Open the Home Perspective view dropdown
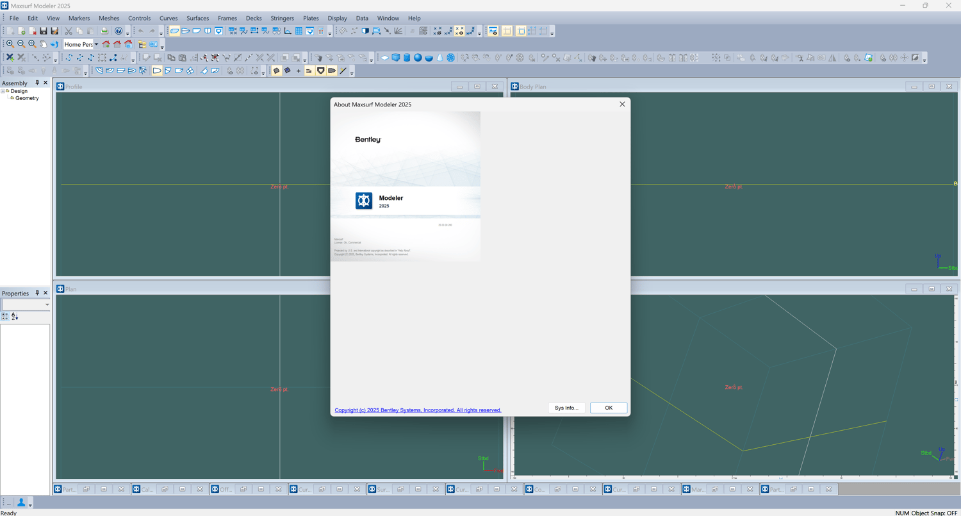This screenshot has width=961, height=516. 96,44
